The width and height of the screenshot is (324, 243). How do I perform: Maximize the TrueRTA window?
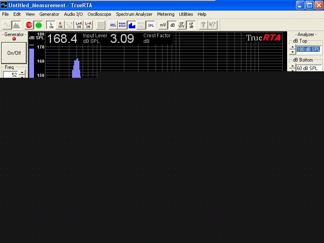[x=309, y=5]
